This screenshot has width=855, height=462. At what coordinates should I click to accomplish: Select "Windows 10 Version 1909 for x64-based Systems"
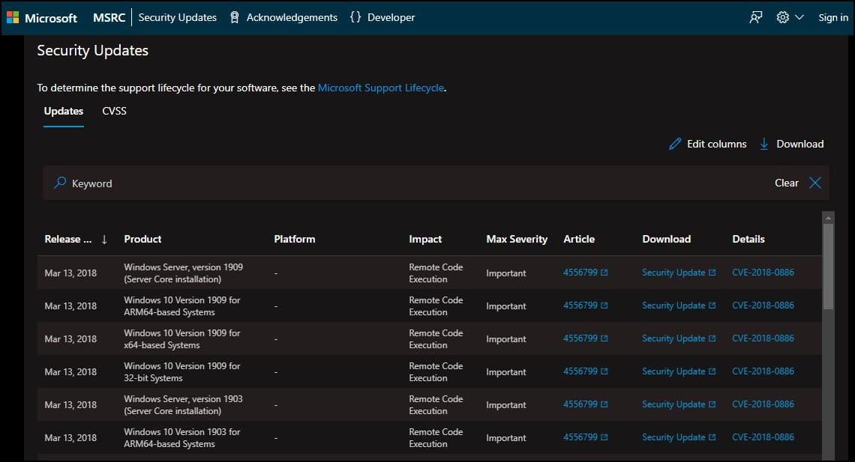182,339
